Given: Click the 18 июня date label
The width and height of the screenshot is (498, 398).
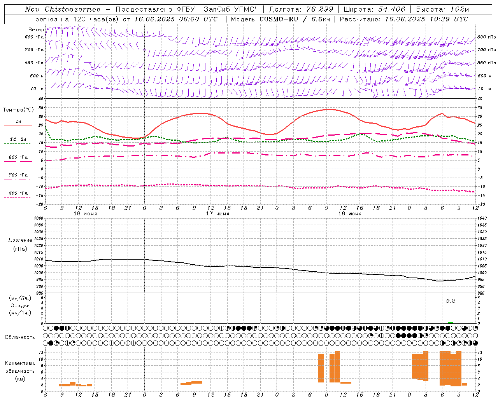Looking at the screenshot, I should pos(350,214).
